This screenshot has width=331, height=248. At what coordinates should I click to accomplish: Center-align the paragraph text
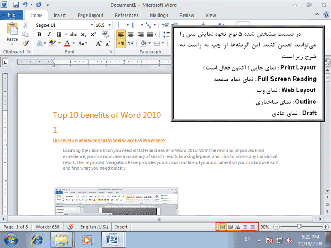click(131, 34)
